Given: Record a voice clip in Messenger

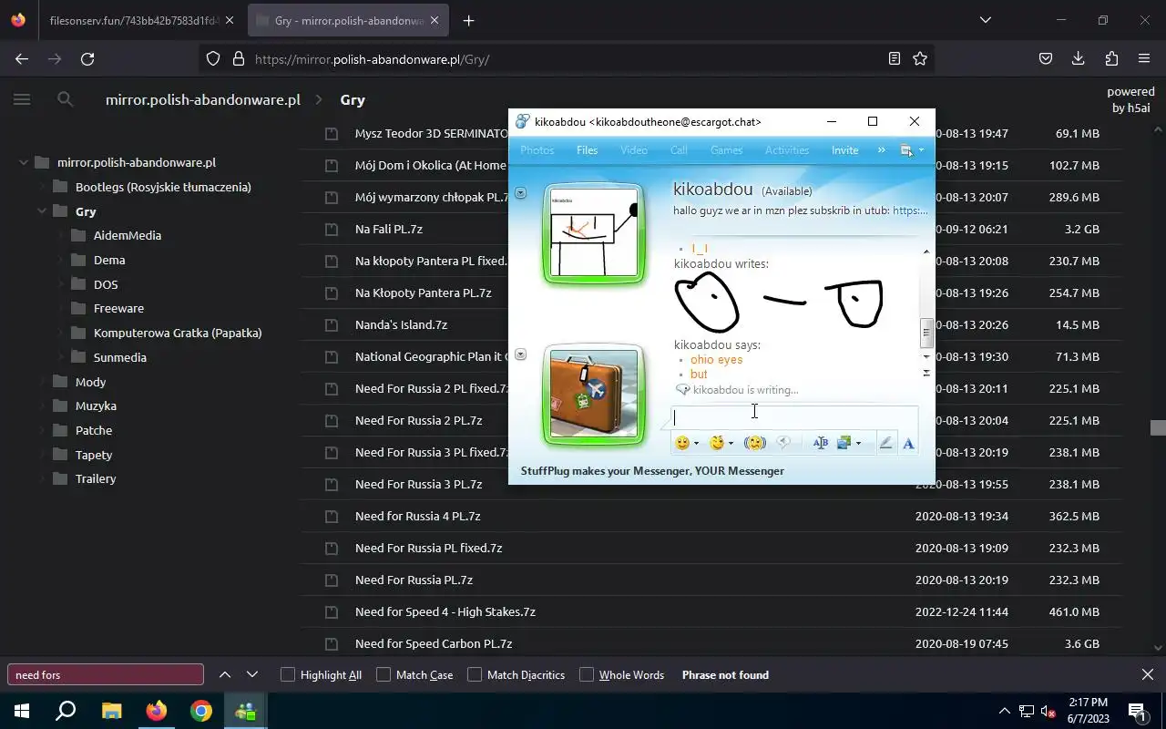Looking at the screenshot, I should point(782,443).
